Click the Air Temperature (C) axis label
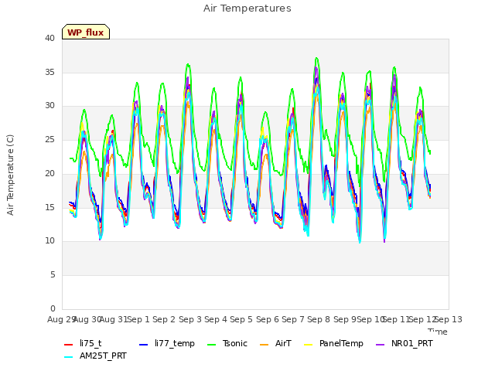This screenshot has width=495, height=371. click(10, 175)
